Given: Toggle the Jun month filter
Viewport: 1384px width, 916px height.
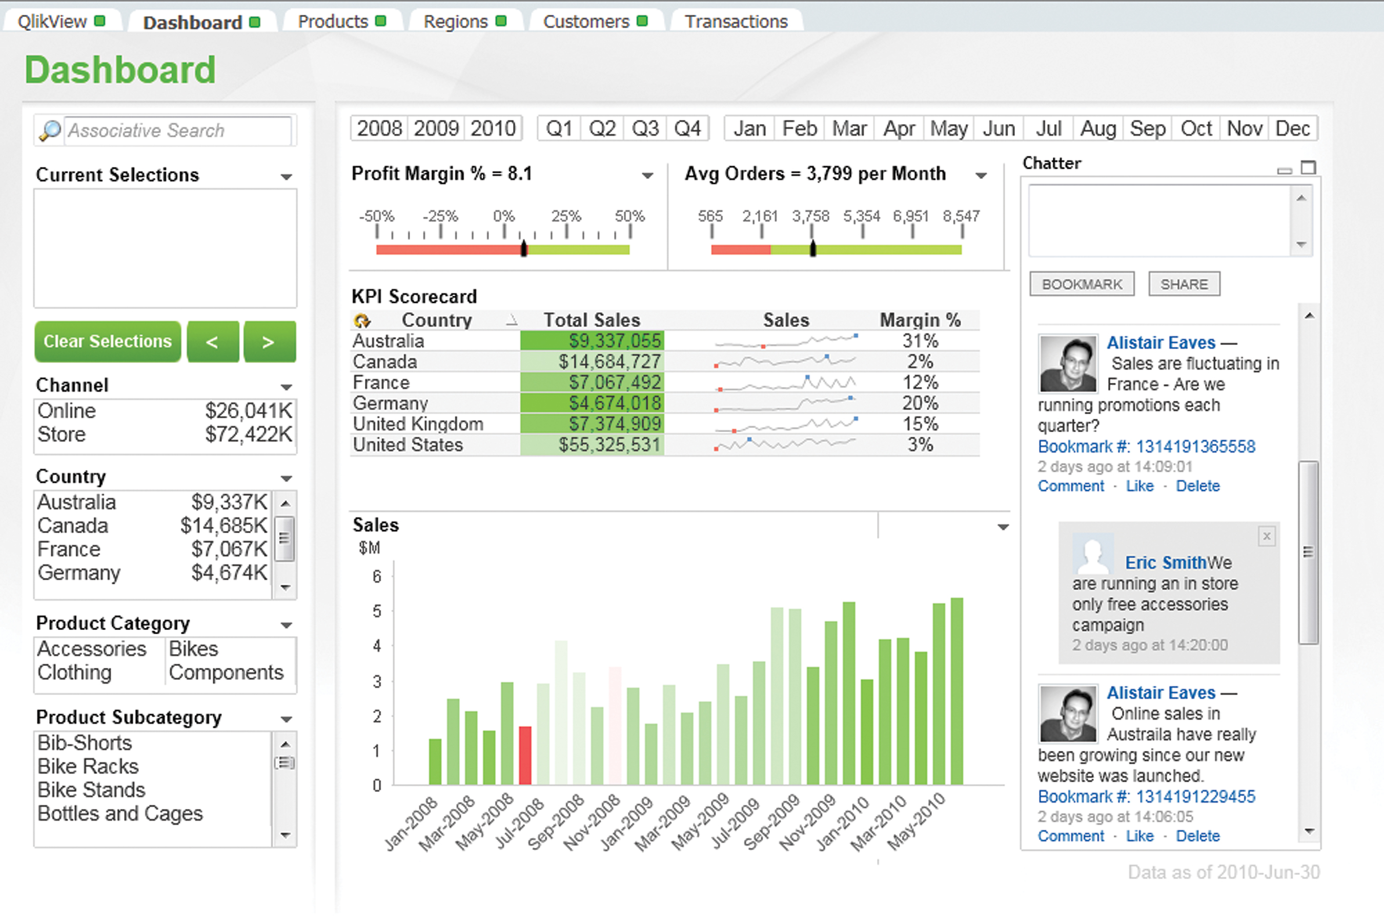Looking at the screenshot, I should coord(999,129).
